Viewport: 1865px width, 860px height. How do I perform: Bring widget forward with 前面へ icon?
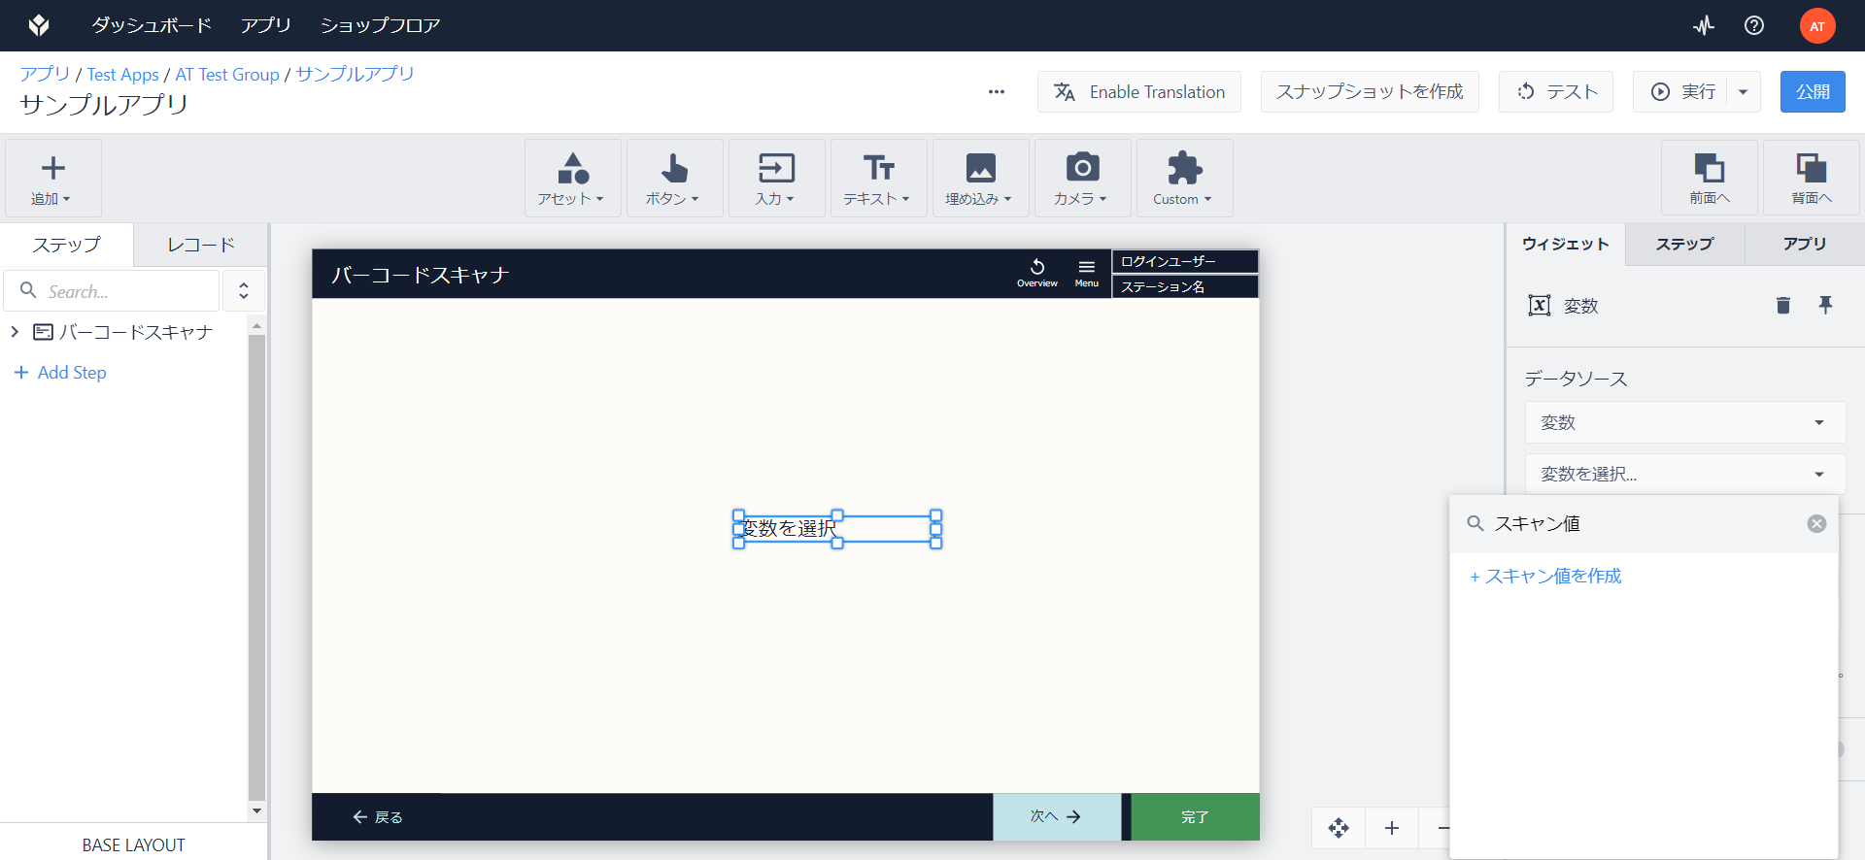[1709, 178]
